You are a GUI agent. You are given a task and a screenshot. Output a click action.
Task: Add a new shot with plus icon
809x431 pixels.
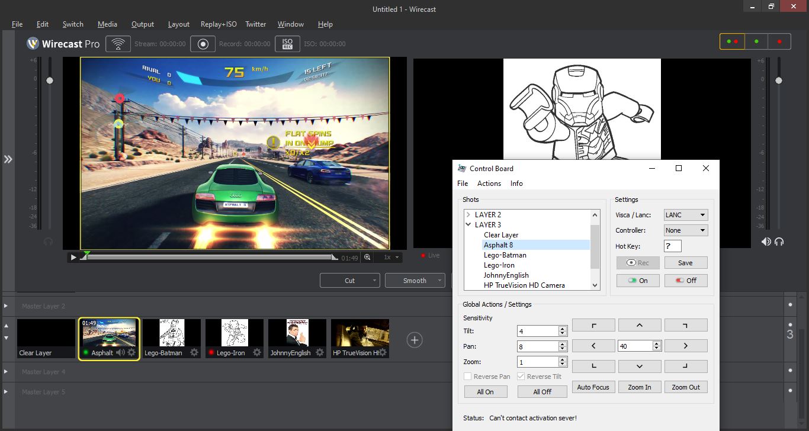tap(415, 340)
